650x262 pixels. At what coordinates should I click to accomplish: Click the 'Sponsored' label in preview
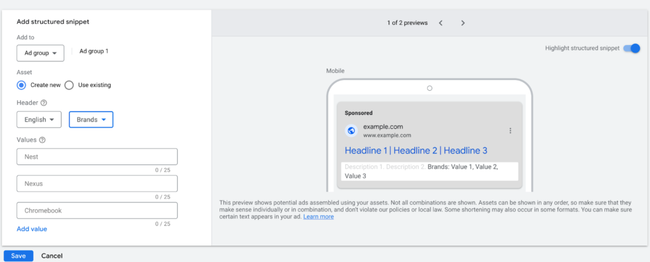point(359,113)
